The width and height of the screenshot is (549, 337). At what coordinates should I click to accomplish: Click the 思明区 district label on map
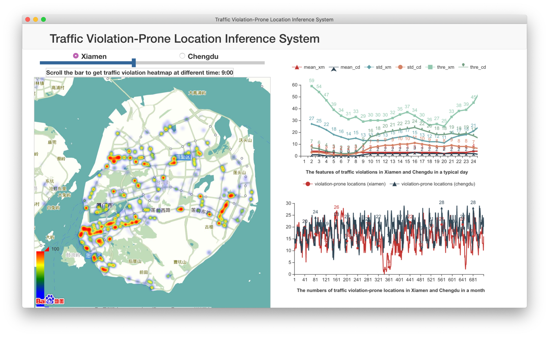coord(93,255)
